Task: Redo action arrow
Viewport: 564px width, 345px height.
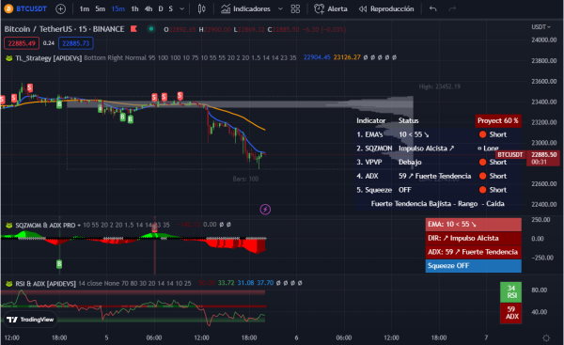Action: coord(452,9)
